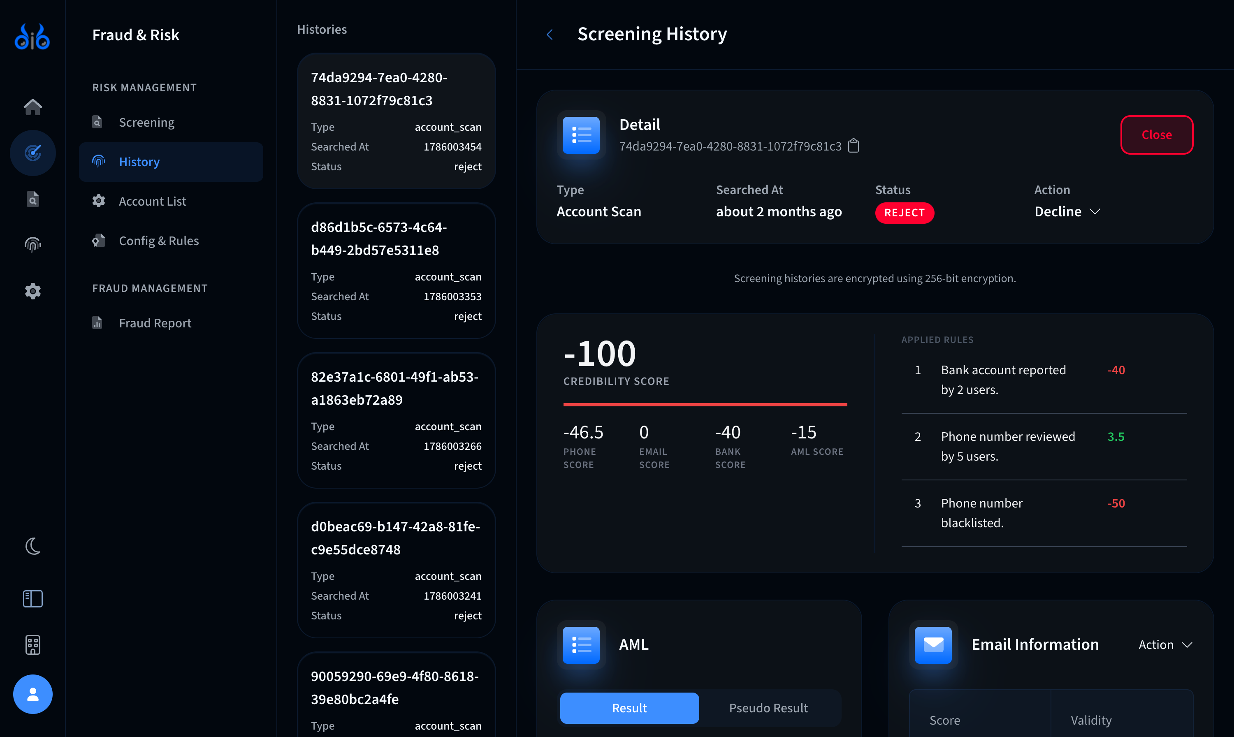Click the Detail list icon
This screenshot has height=737, width=1234.
[x=581, y=135]
